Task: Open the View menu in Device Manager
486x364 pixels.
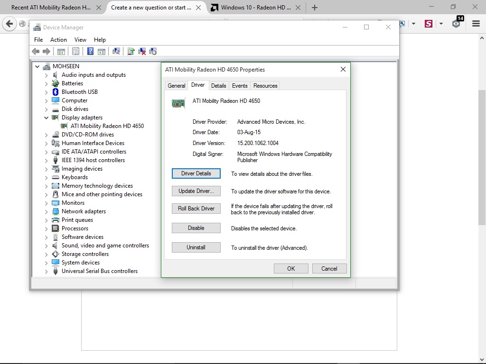Action: click(x=80, y=40)
